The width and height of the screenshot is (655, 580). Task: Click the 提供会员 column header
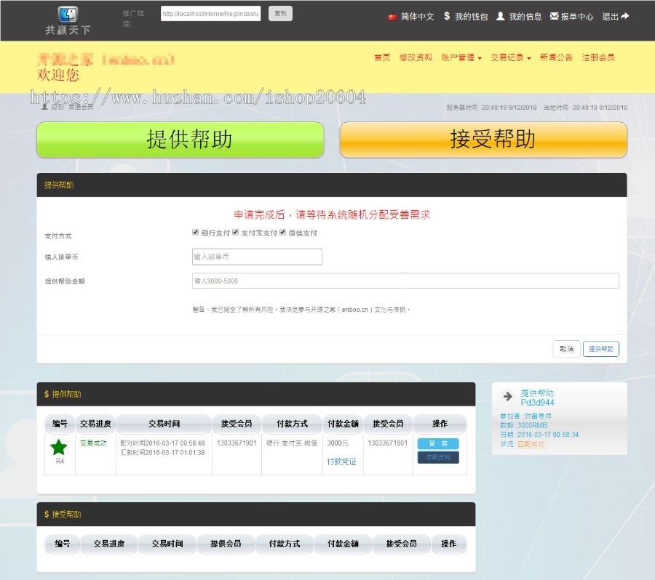coord(226,544)
